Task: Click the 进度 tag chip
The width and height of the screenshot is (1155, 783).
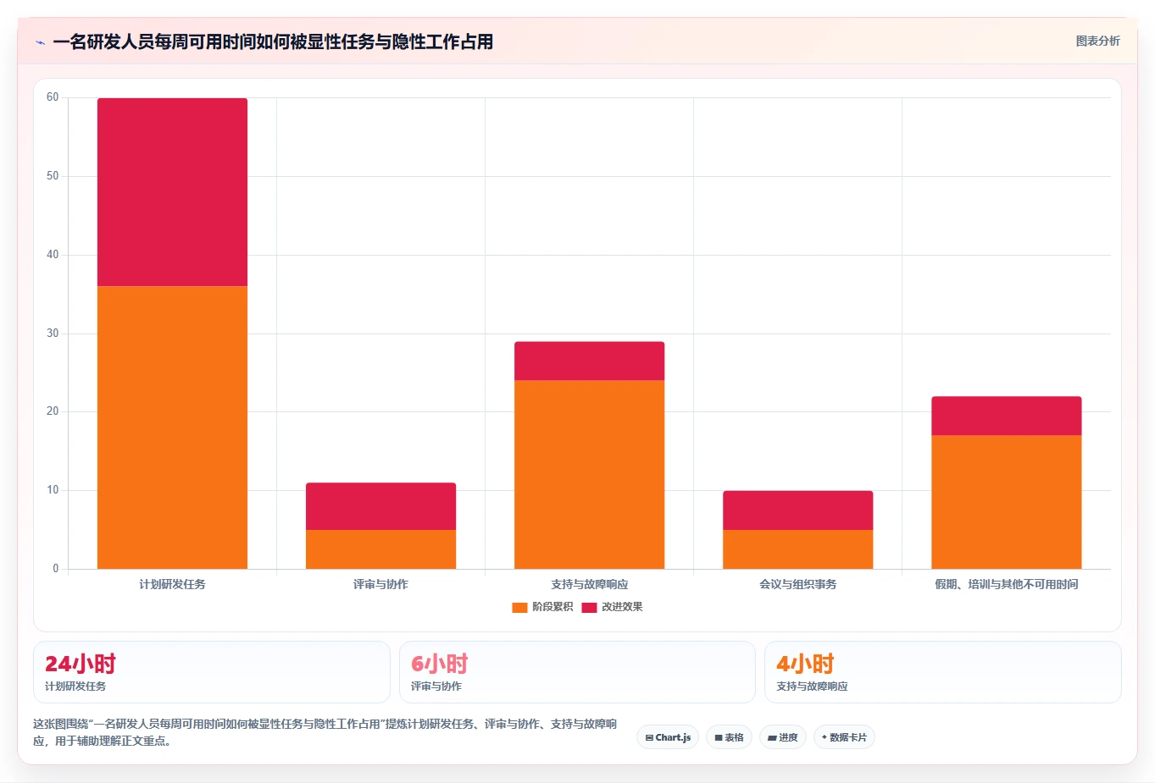Action: click(783, 737)
